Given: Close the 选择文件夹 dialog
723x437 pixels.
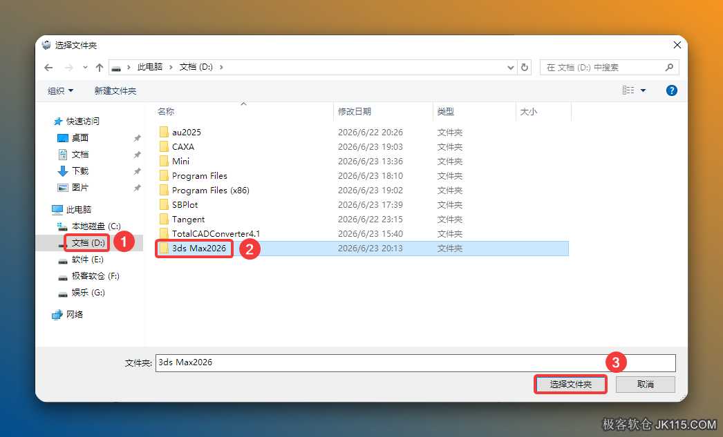Looking at the screenshot, I should tap(677, 45).
